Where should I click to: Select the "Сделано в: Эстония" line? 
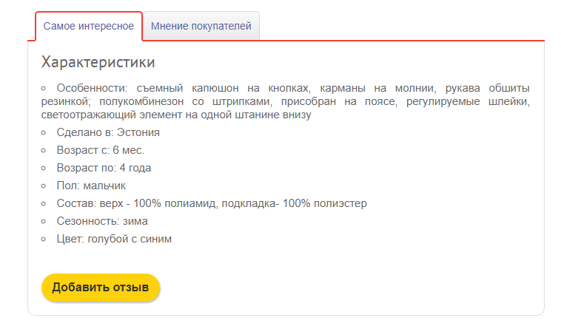pyautogui.click(x=108, y=132)
